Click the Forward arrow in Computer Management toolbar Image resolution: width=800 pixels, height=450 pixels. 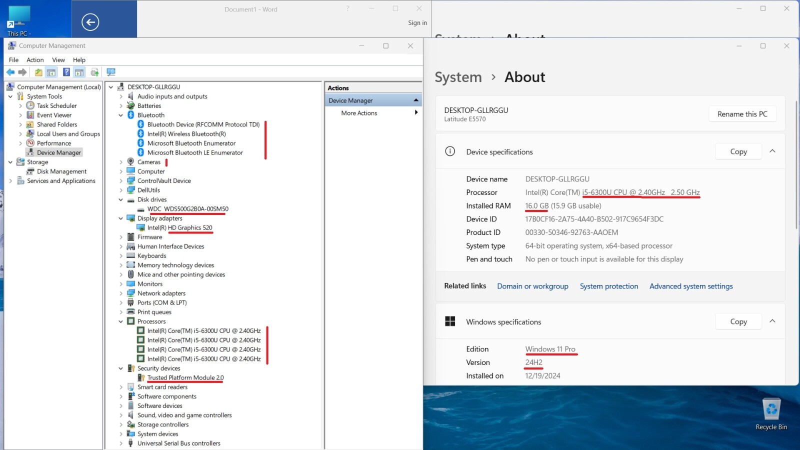22,72
